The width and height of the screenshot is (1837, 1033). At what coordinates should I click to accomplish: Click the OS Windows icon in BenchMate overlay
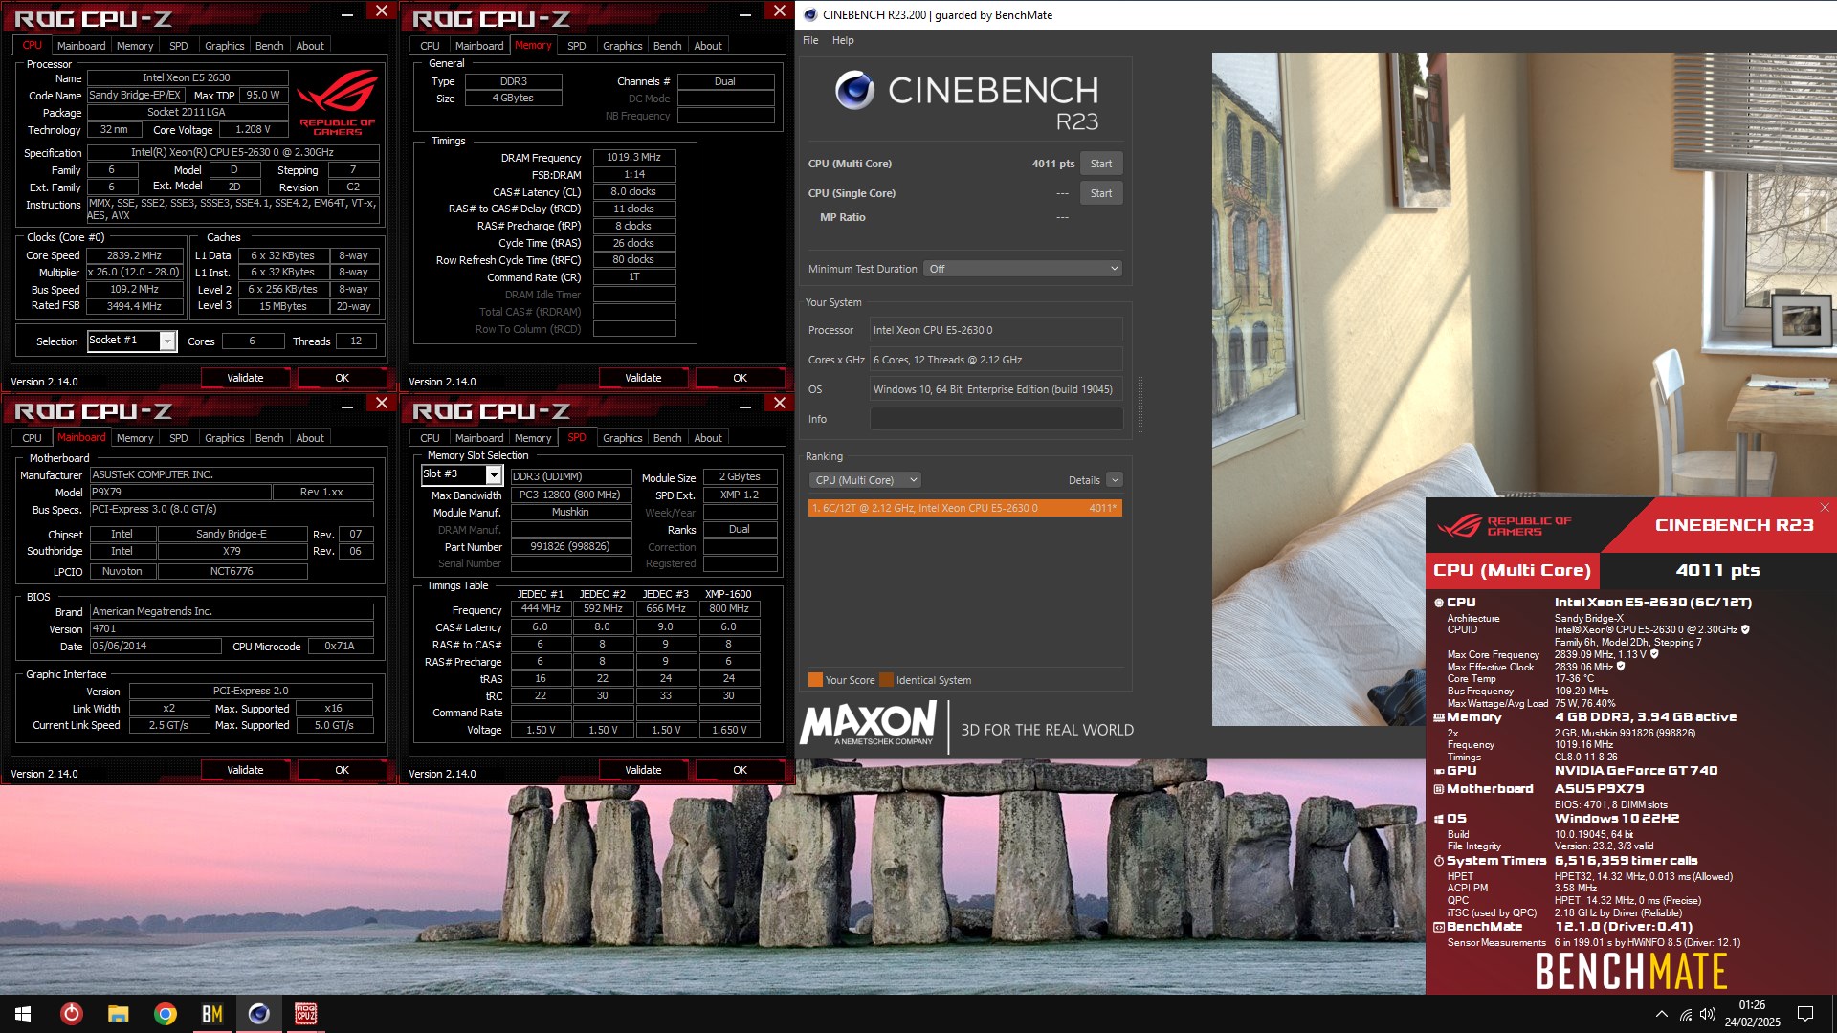tap(1439, 819)
